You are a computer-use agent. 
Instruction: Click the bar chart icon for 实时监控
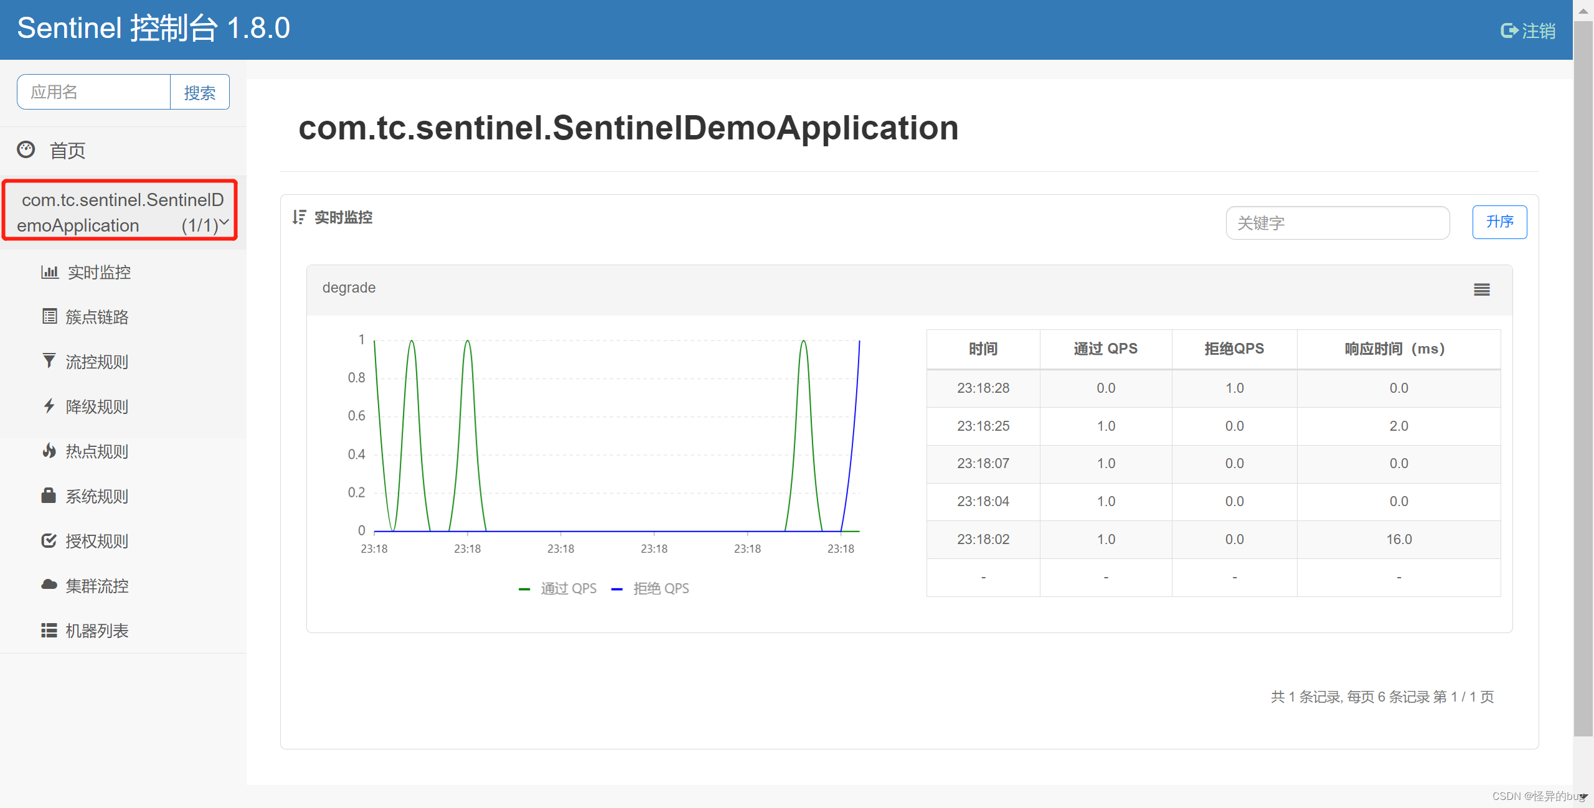pyautogui.click(x=50, y=272)
